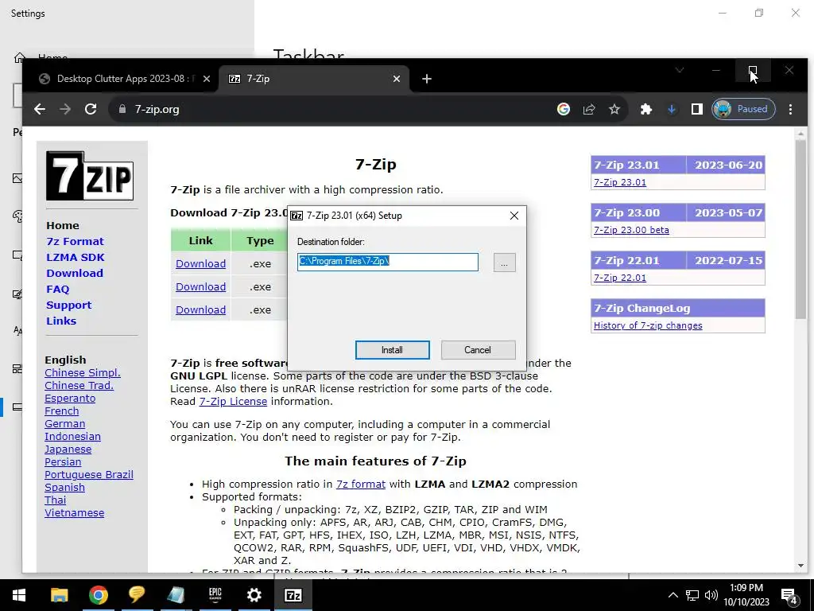Click the Install button in Setup
Screen dimensions: 814x611
[x=393, y=350]
